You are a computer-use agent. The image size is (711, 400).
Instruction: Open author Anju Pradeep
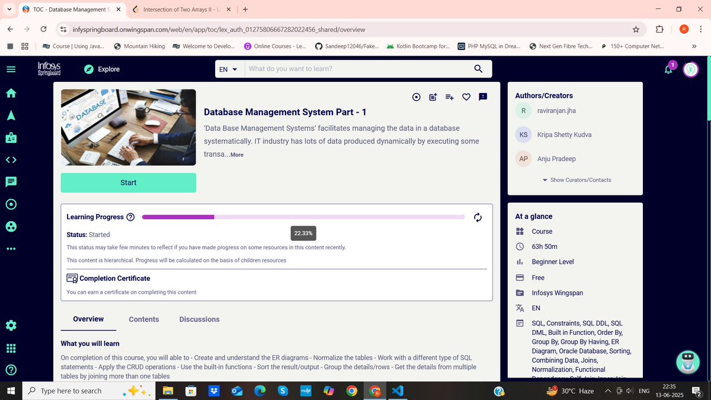point(556,159)
